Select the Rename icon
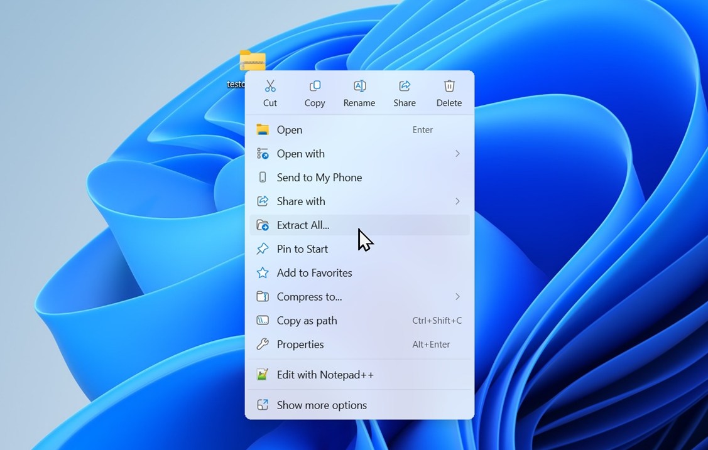 click(x=359, y=86)
